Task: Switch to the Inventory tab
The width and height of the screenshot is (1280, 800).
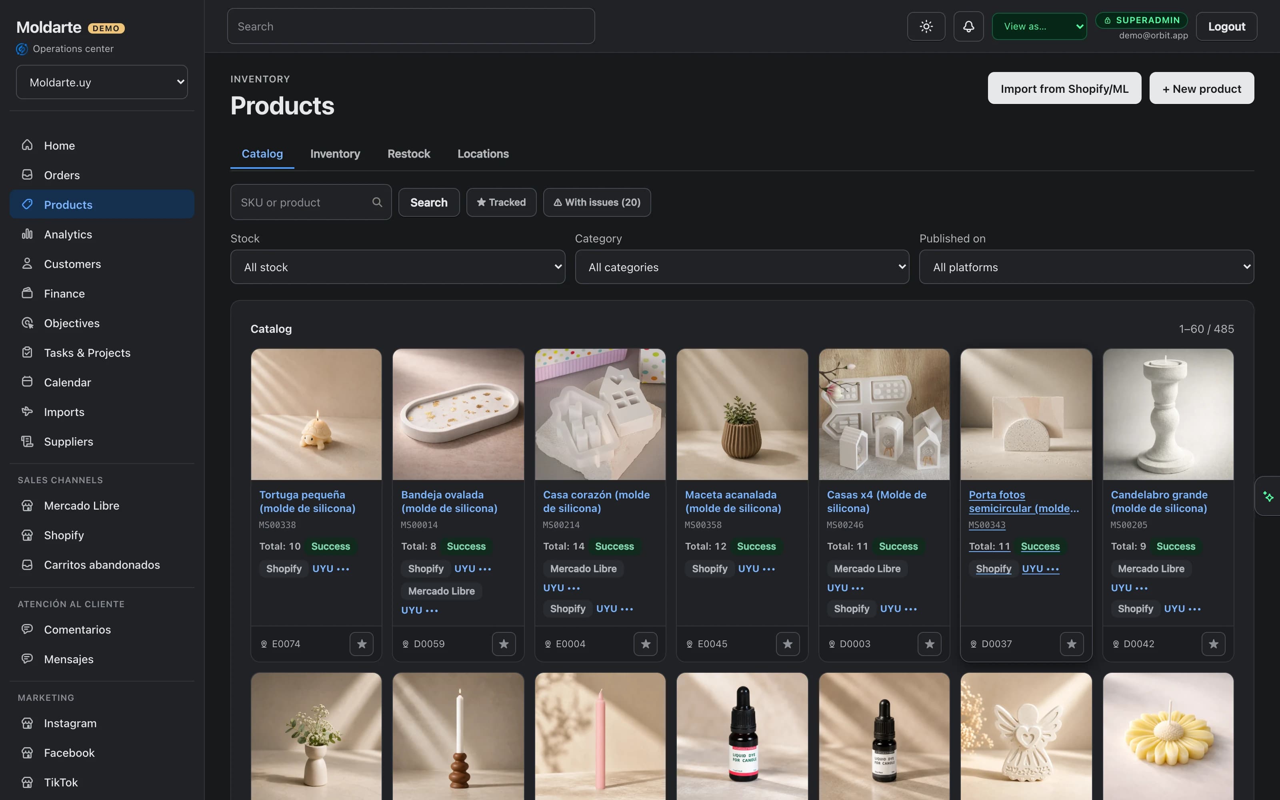Action: pos(335,154)
